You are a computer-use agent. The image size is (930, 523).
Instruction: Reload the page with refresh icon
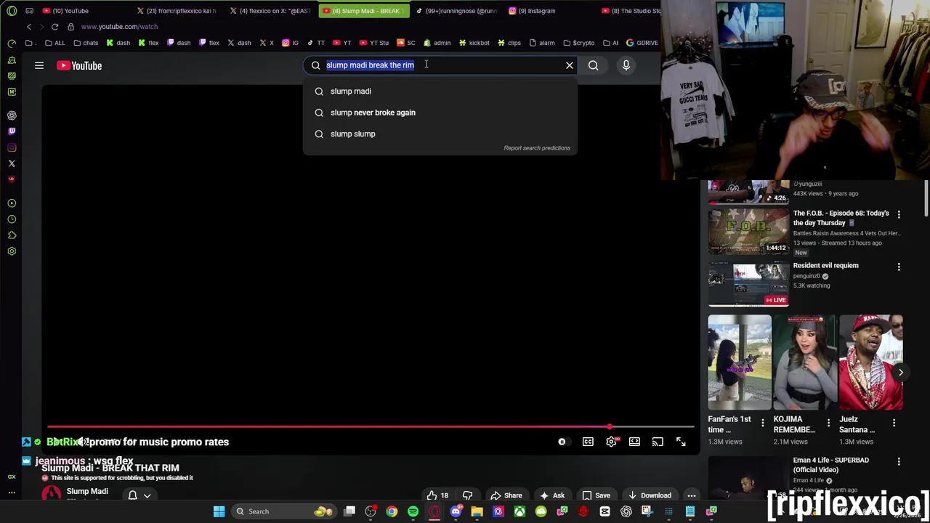(x=54, y=27)
